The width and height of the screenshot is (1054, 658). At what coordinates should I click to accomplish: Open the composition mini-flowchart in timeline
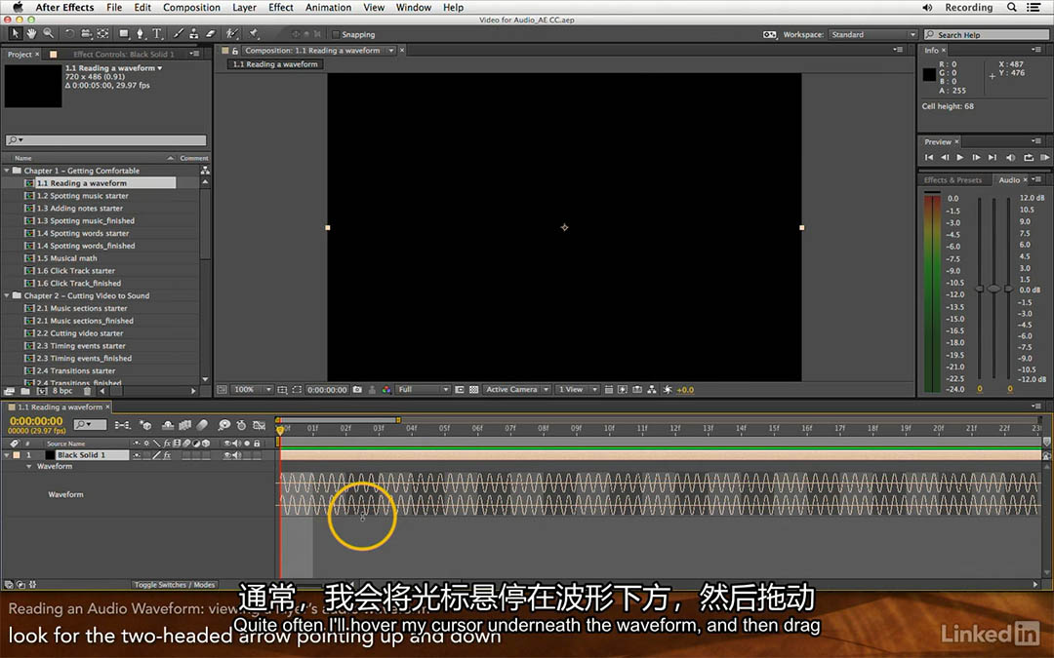tap(122, 425)
